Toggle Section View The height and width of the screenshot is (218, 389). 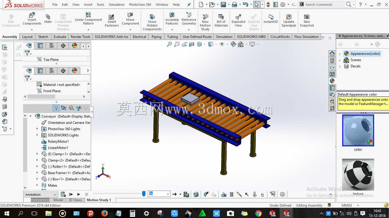[x=192, y=44]
